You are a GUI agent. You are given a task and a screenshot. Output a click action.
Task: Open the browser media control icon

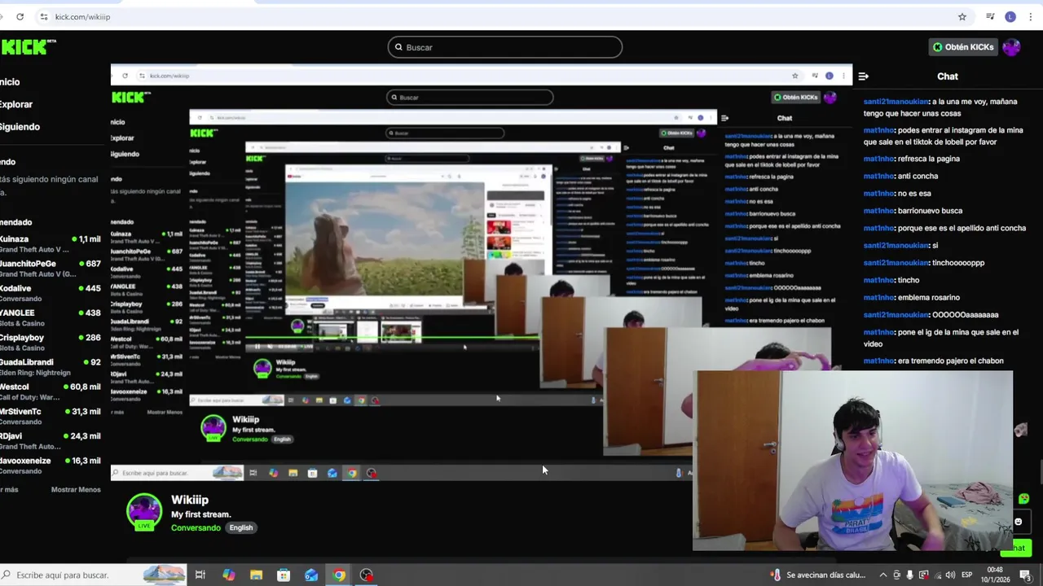[990, 16]
